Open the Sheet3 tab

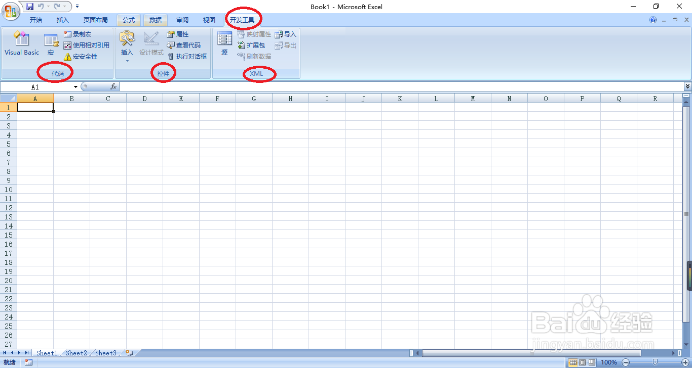coord(106,353)
